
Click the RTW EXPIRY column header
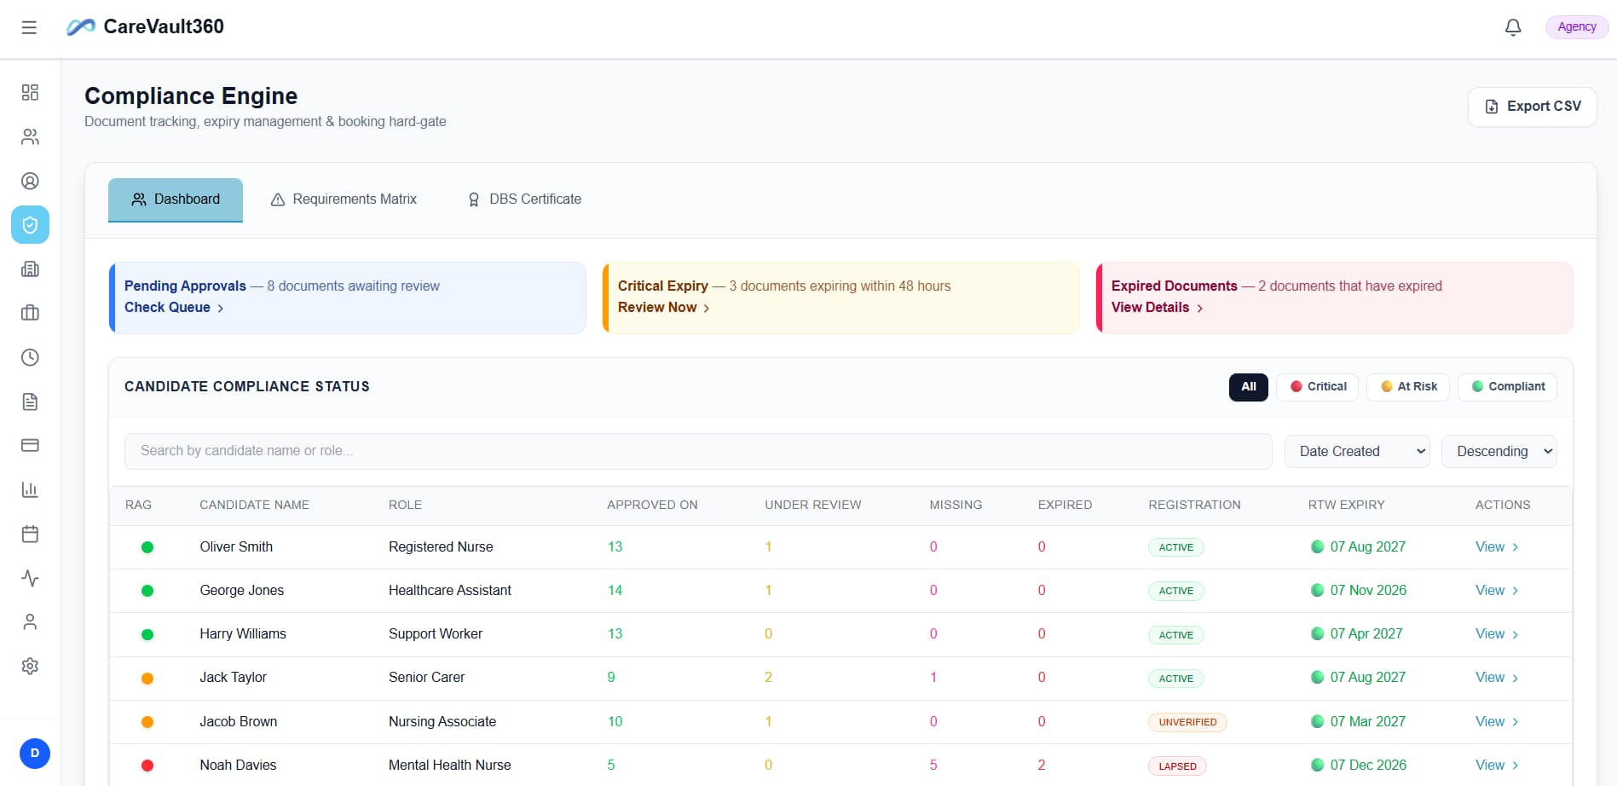[1347, 505]
